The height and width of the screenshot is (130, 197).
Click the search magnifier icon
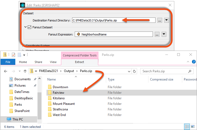pos(190,71)
